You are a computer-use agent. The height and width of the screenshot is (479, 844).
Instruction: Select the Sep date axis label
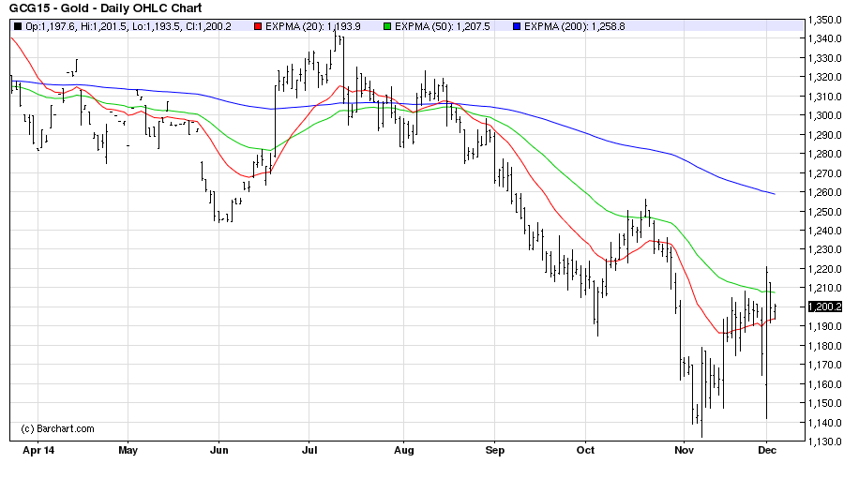pos(495,451)
